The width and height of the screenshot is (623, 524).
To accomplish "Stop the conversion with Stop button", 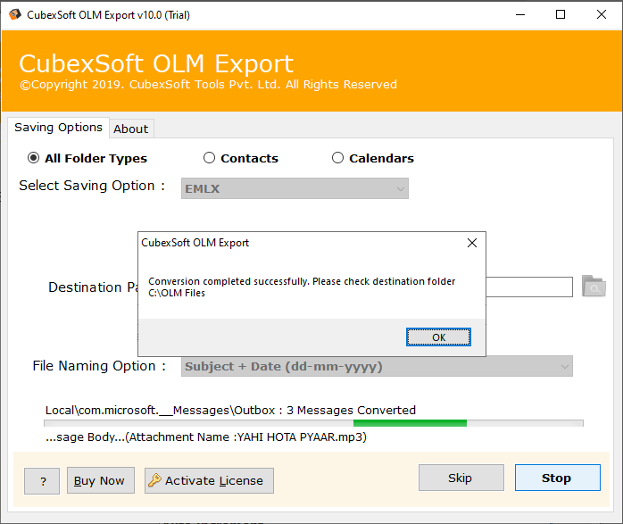I will pos(558,478).
